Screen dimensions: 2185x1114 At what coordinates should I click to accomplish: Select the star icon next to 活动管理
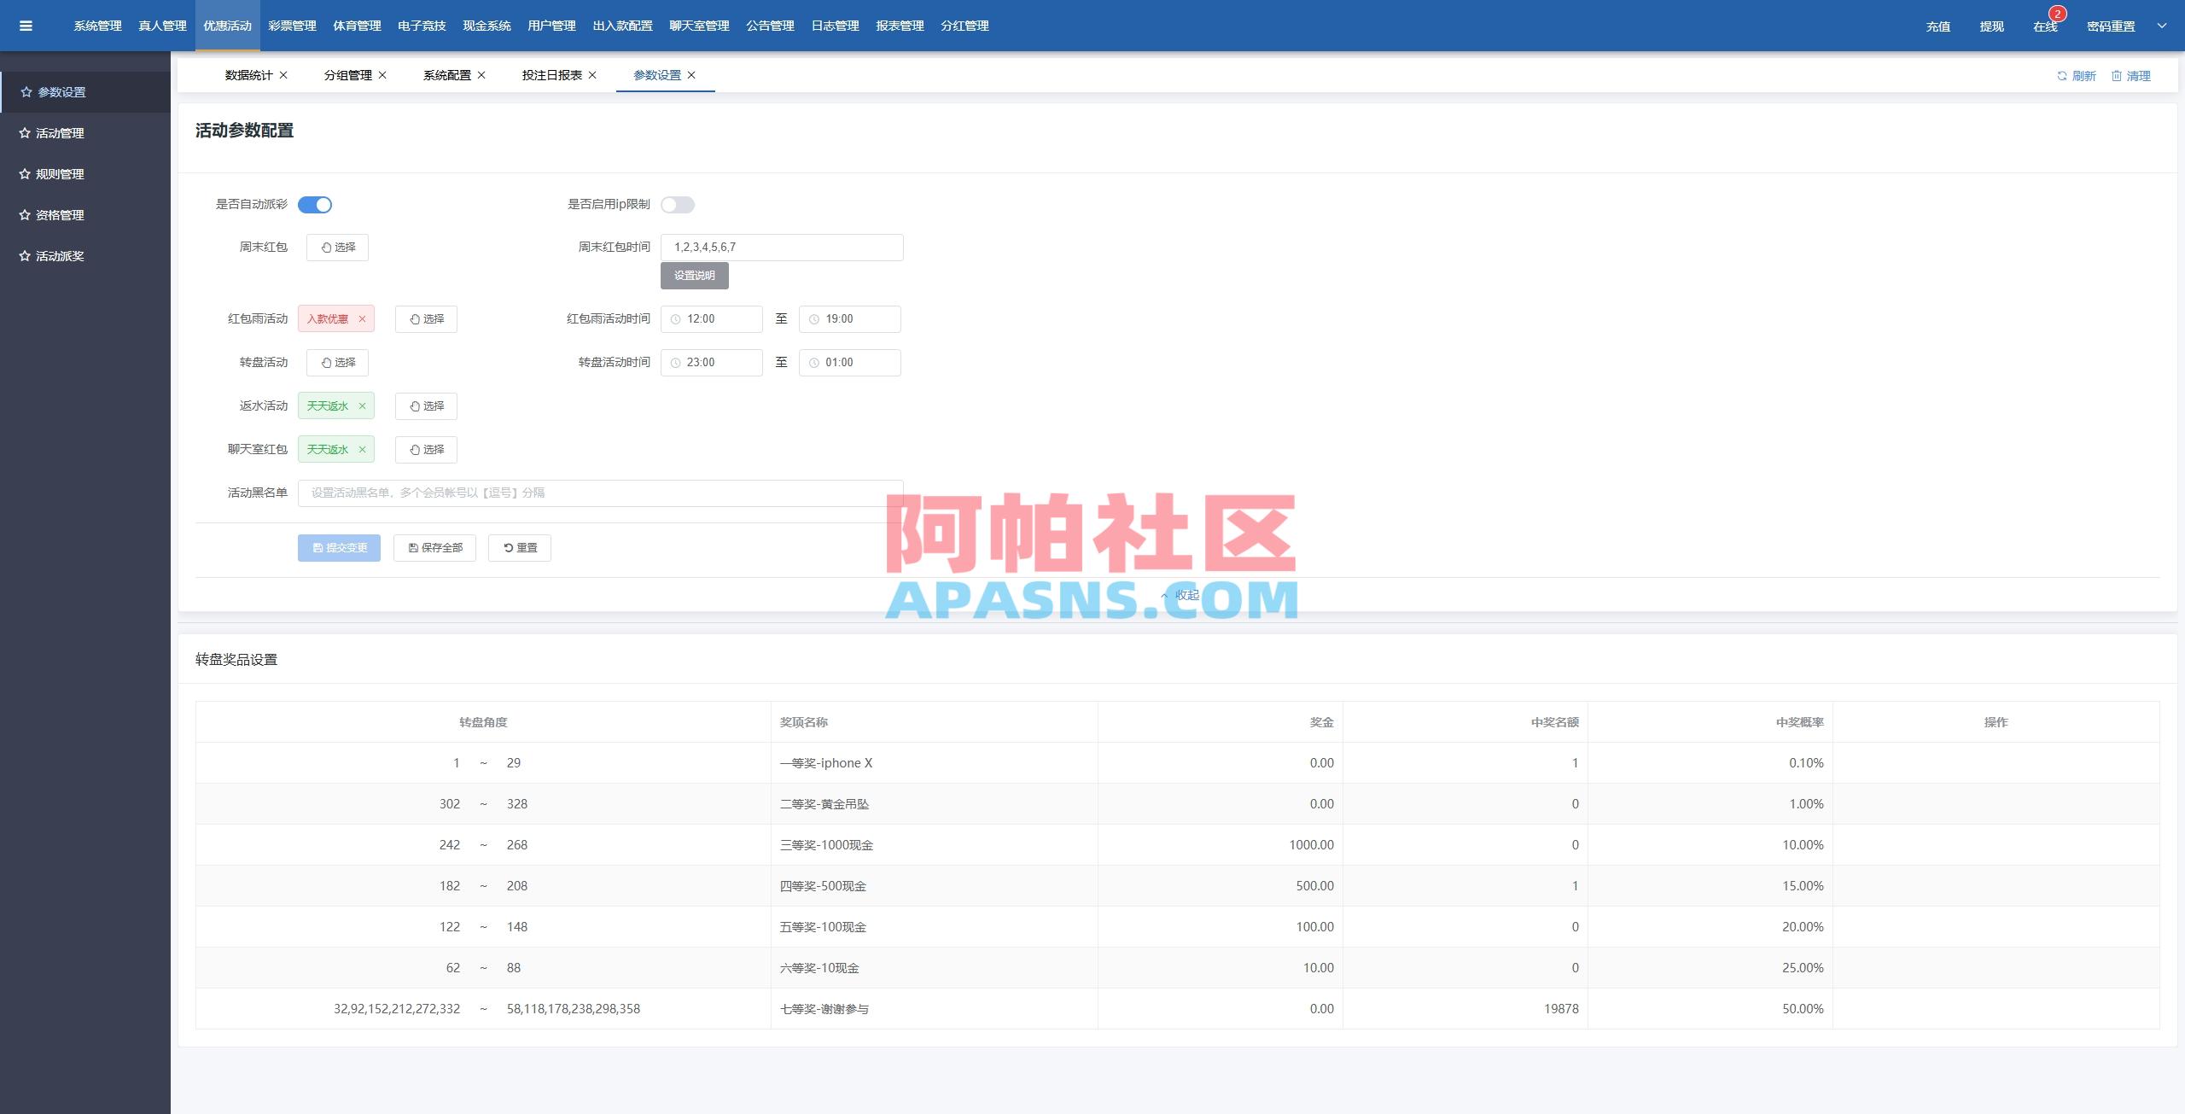click(x=25, y=133)
